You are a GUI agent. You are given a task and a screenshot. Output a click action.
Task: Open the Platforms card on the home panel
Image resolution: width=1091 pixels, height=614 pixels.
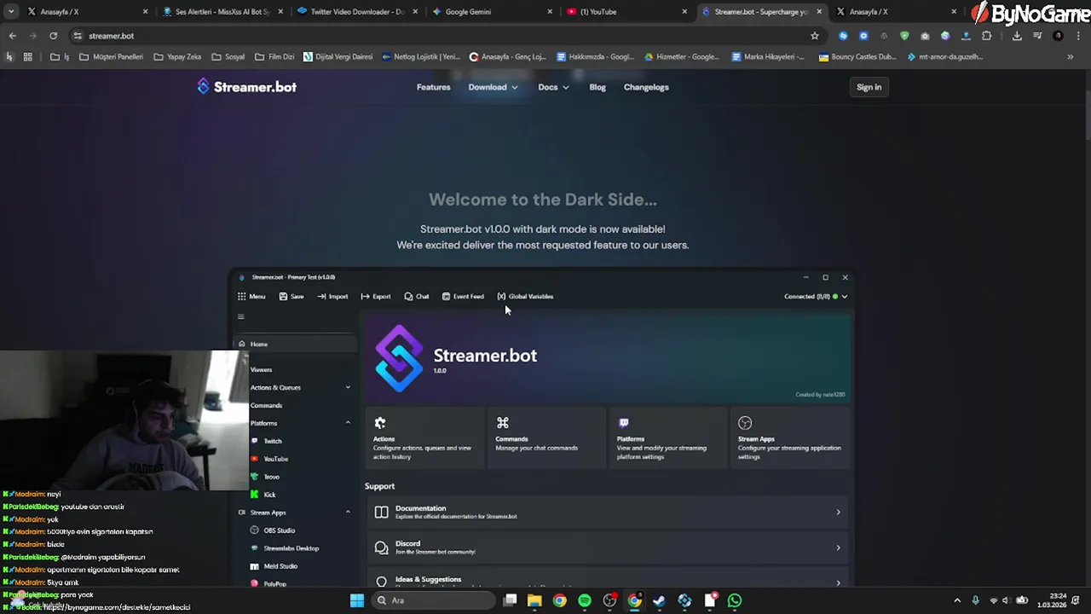[668, 438]
